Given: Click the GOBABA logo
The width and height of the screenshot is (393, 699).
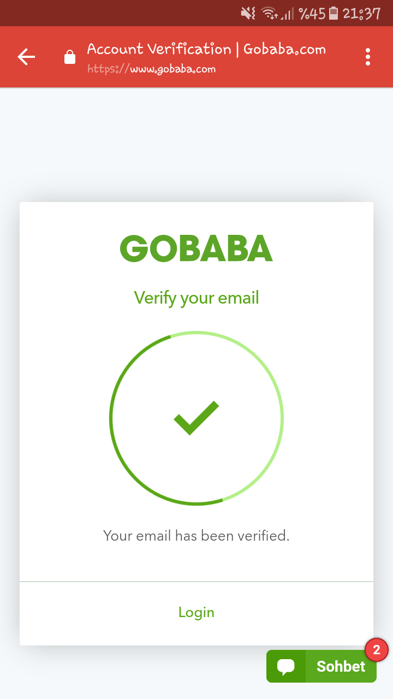Looking at the screenshot, I should [x=196, y=248].
